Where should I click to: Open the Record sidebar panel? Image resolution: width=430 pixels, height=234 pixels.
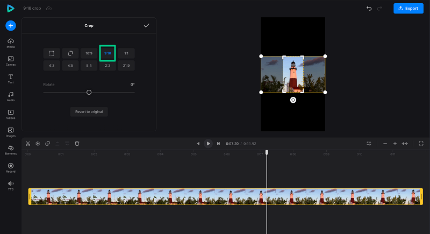(x=11, y=168)
